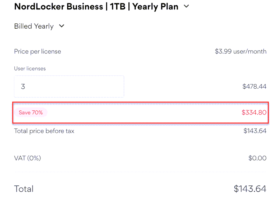Open the NordLocker Business plan dropdown

(186, 6)
